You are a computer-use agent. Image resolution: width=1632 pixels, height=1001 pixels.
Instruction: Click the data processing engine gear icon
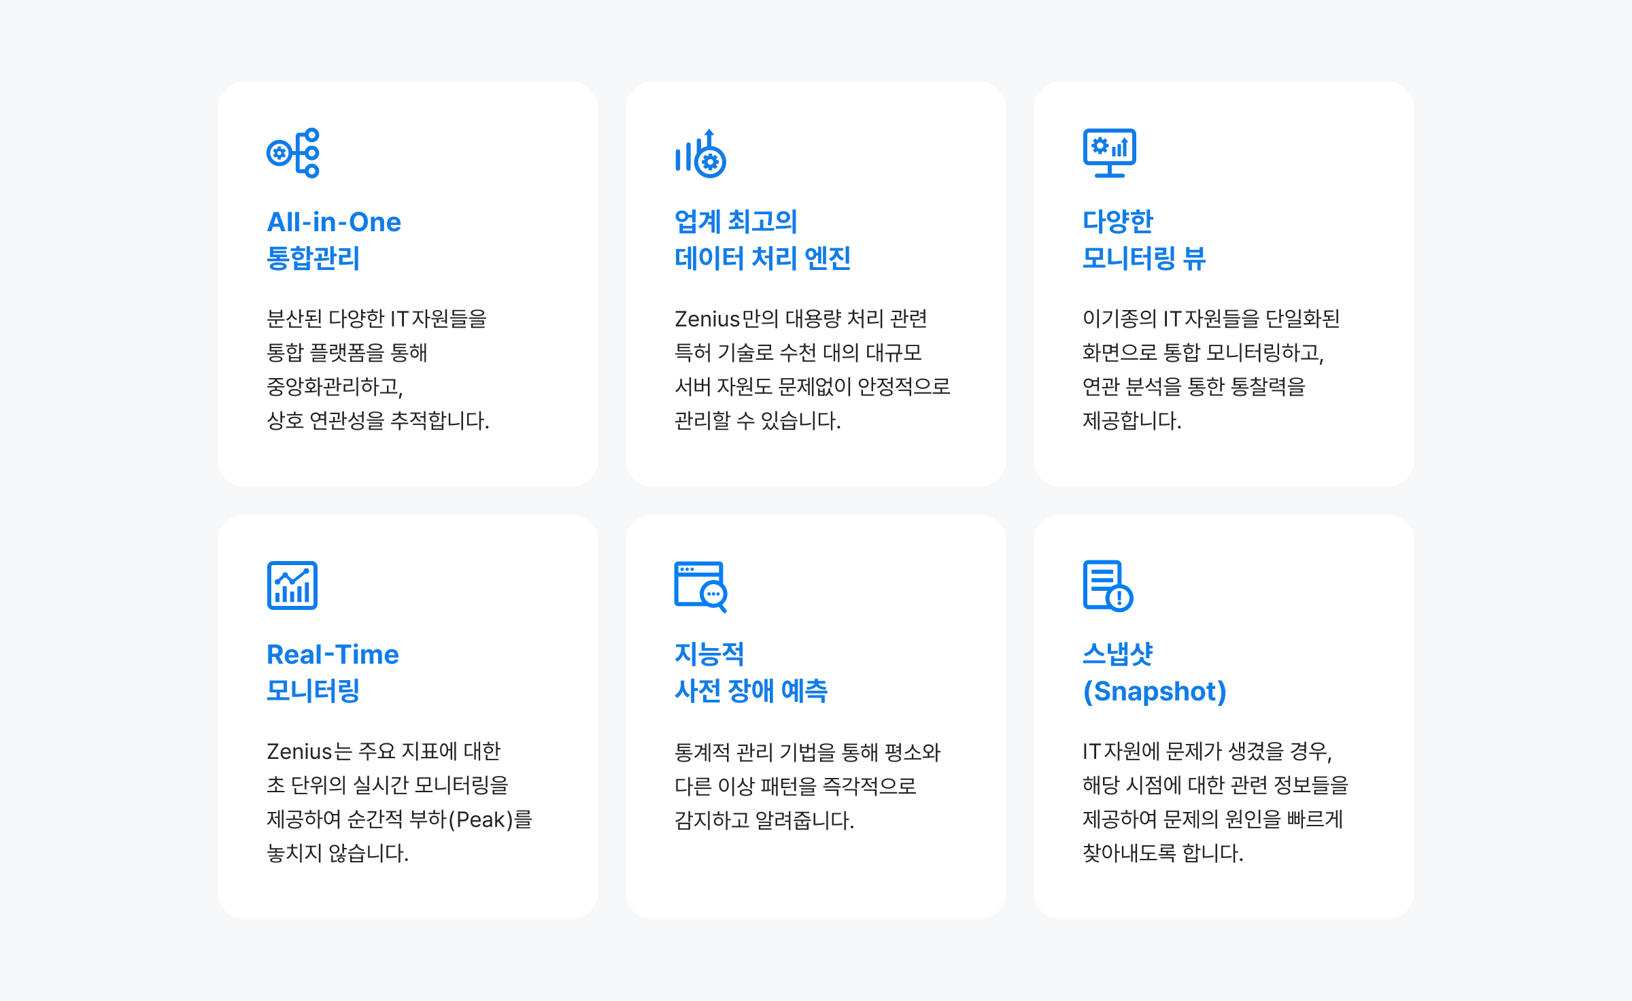[700, 154]
